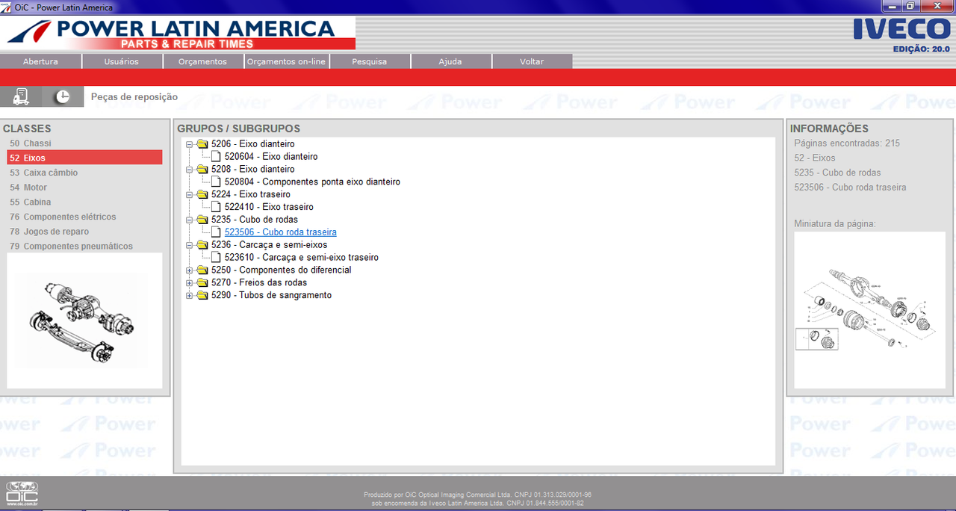
Task: Click folder icon of 5290 Tubos de sangramento
Action: pos(202,296)
